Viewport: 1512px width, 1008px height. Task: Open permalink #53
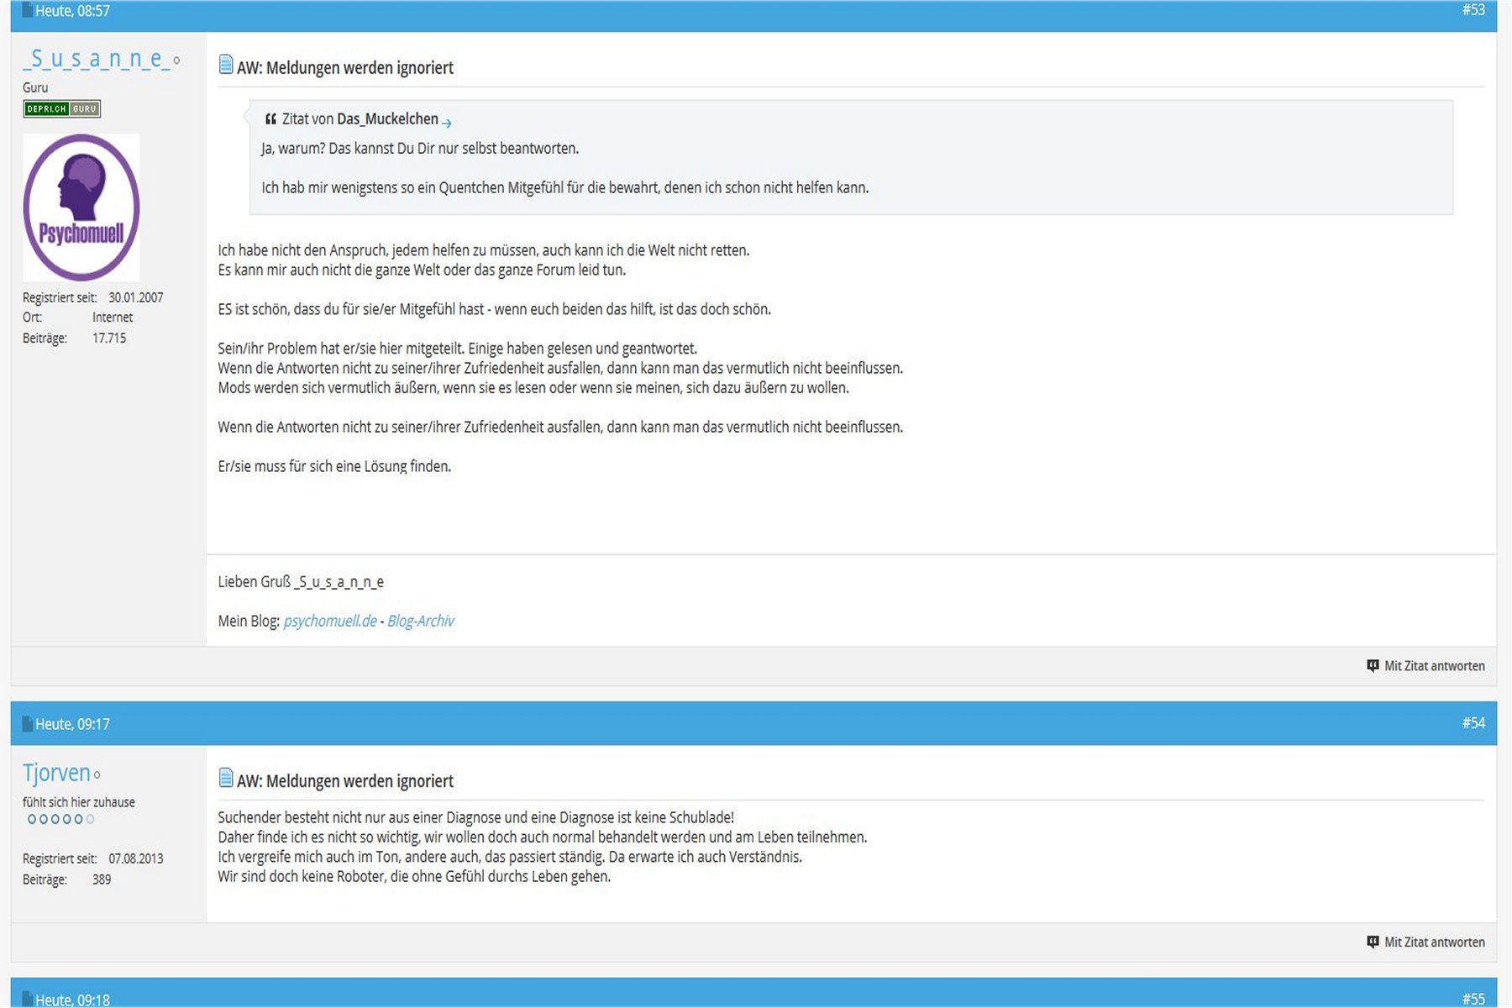tap(1473, 10)
